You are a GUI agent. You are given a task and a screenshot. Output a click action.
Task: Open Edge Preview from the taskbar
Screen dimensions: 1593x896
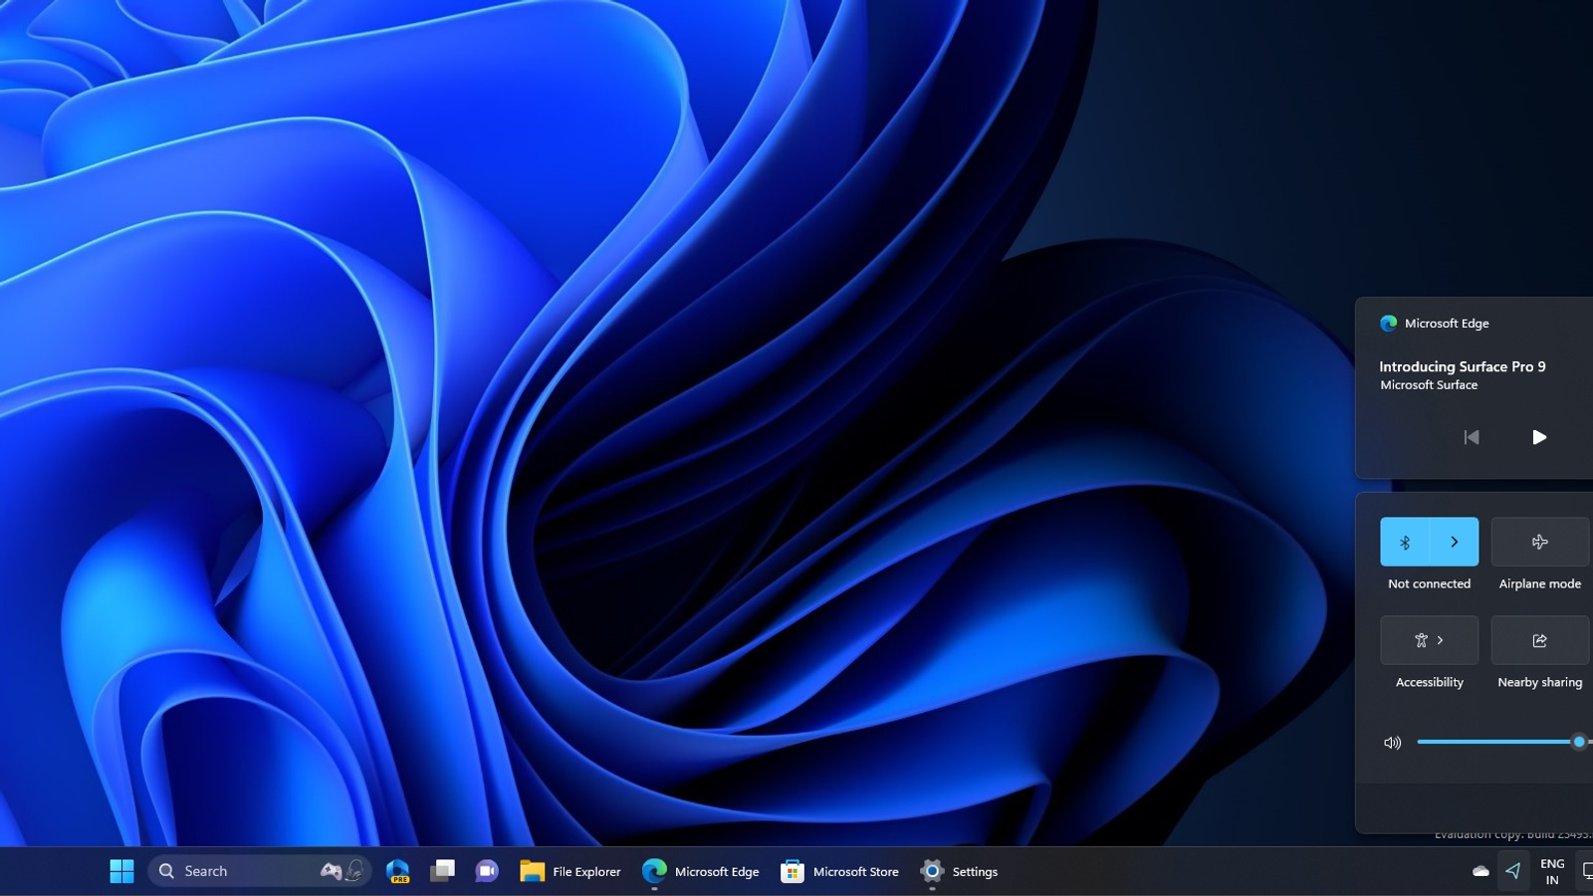pos(398,871)
